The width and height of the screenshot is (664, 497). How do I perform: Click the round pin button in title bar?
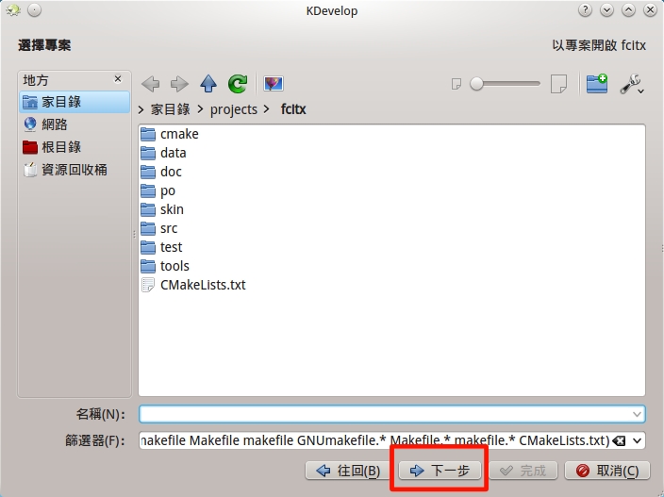[34, 10]
